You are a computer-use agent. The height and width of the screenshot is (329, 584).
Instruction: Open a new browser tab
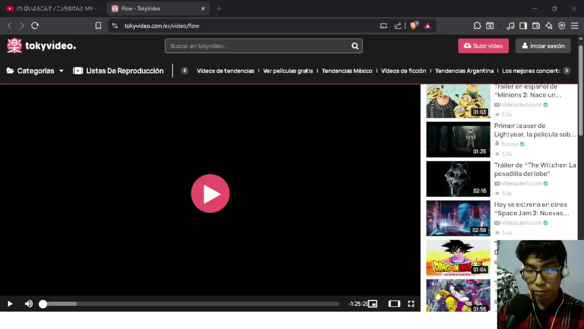coord(219,9)
